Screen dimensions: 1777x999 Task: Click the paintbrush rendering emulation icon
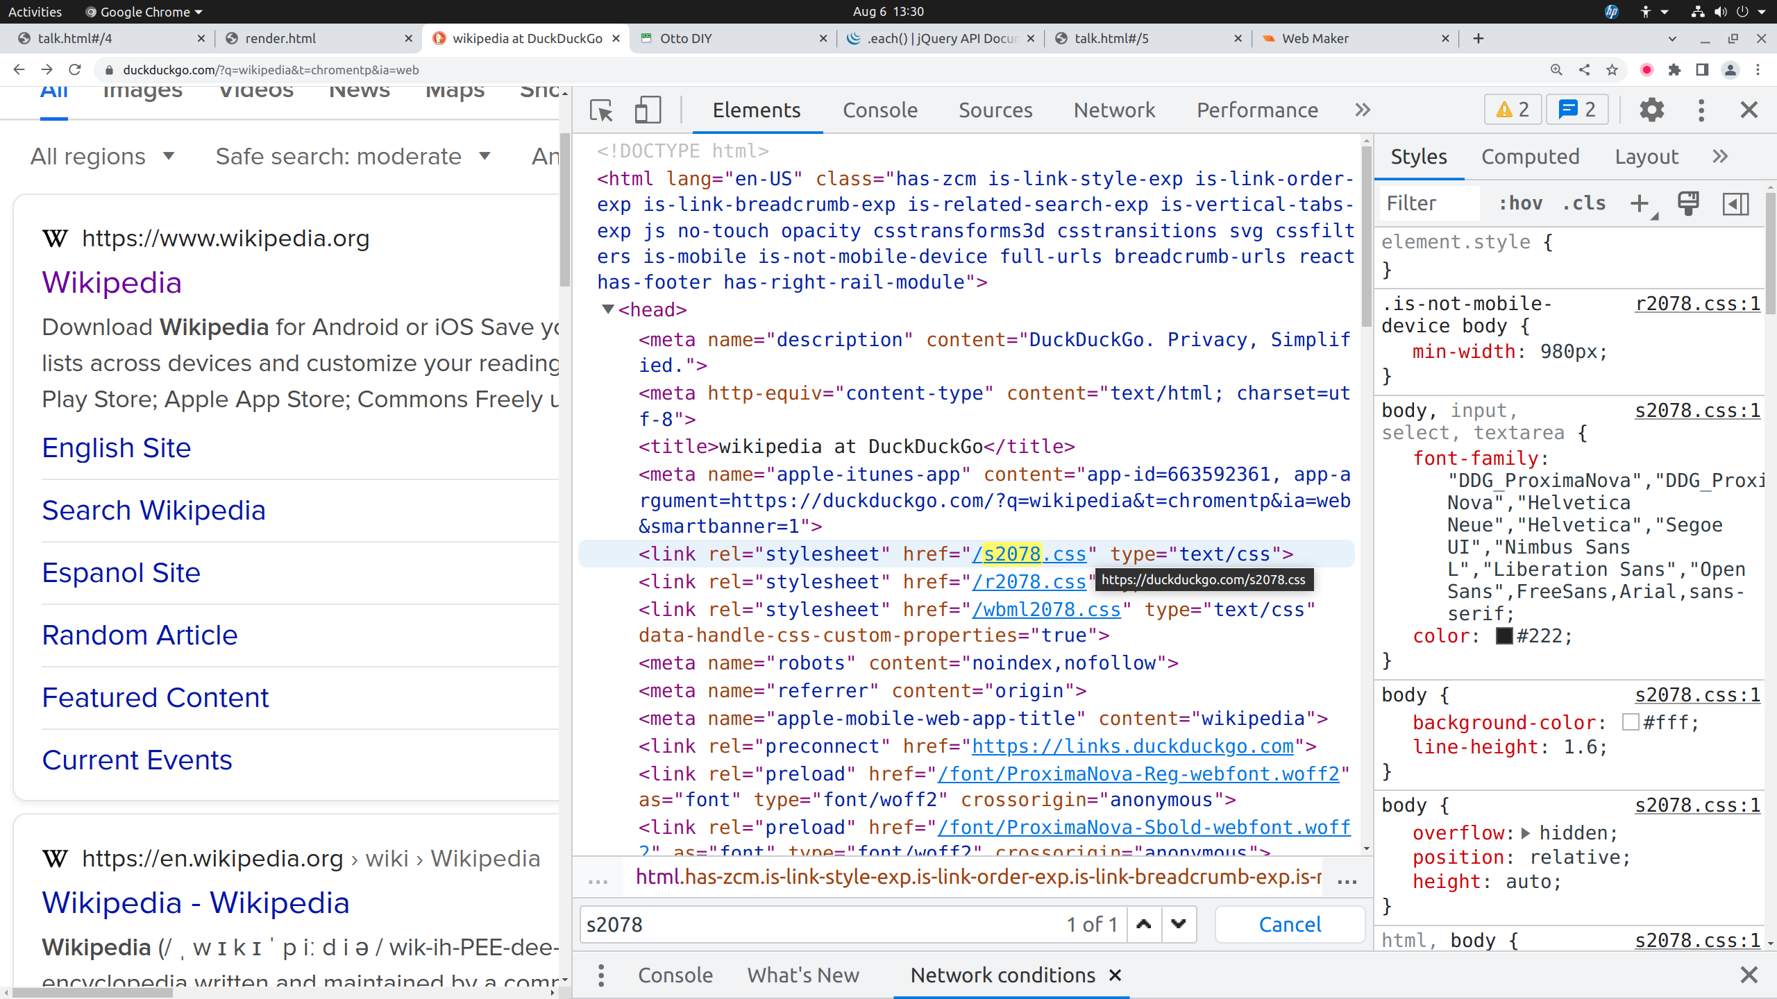pyautogui.click(x=1688, y=203)
